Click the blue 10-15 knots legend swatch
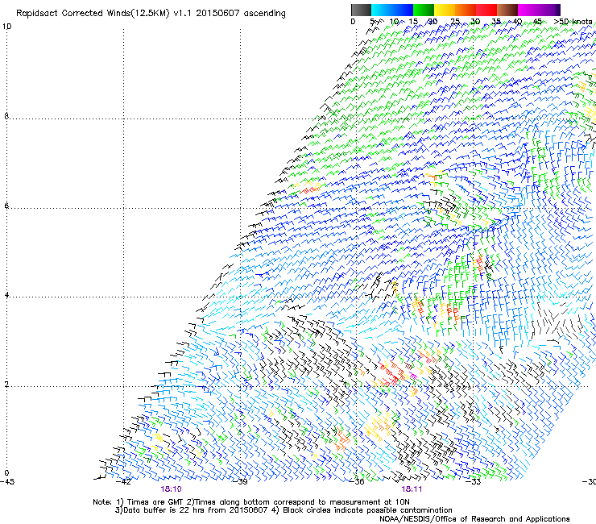This screenshot has height=524, width=596. coord(403,10)
